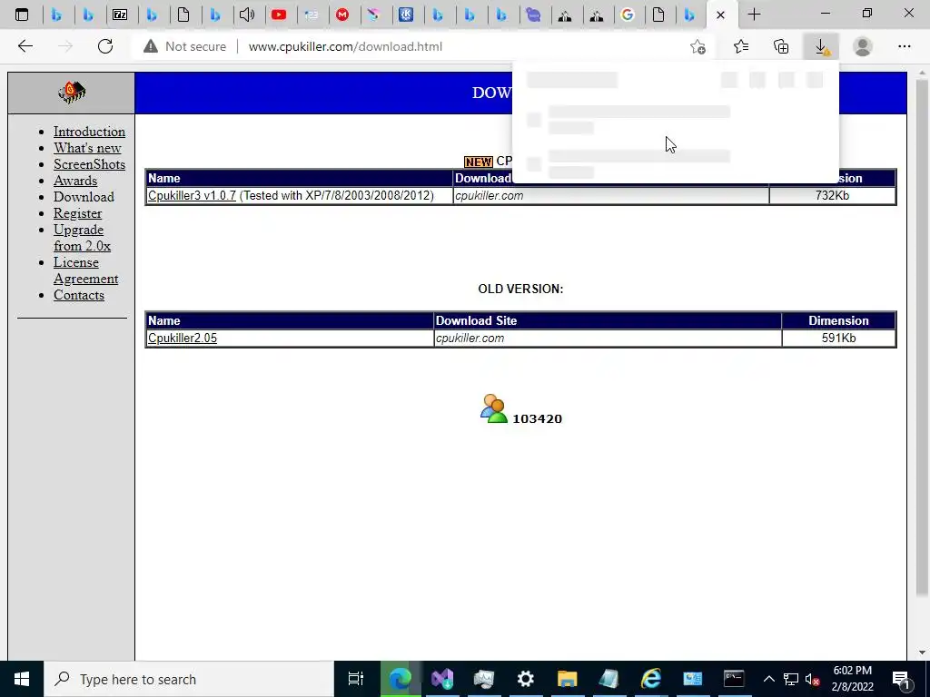Image resolution: width=930 pixels, height=697 pixels.
Task: Open a new tab with plus button
Action: pyautogui.click(x=754, y=15)
